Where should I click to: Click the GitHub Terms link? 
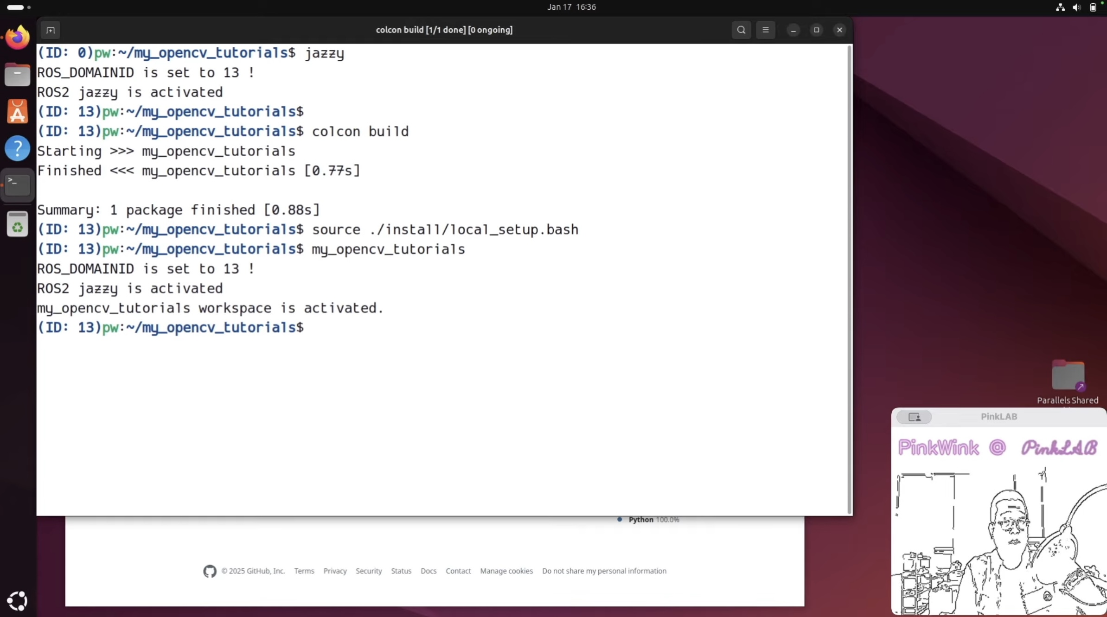tap(304, 571)
